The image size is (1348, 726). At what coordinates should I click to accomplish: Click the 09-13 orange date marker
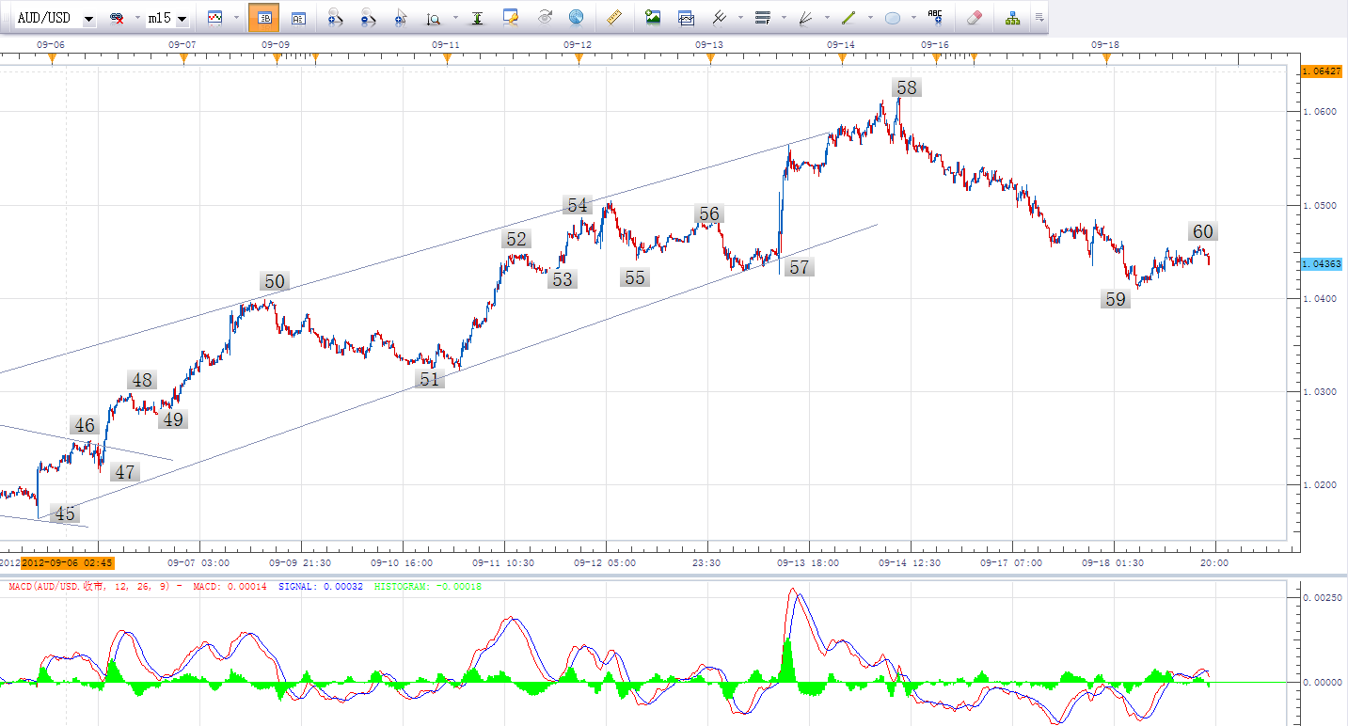point(711,59)
